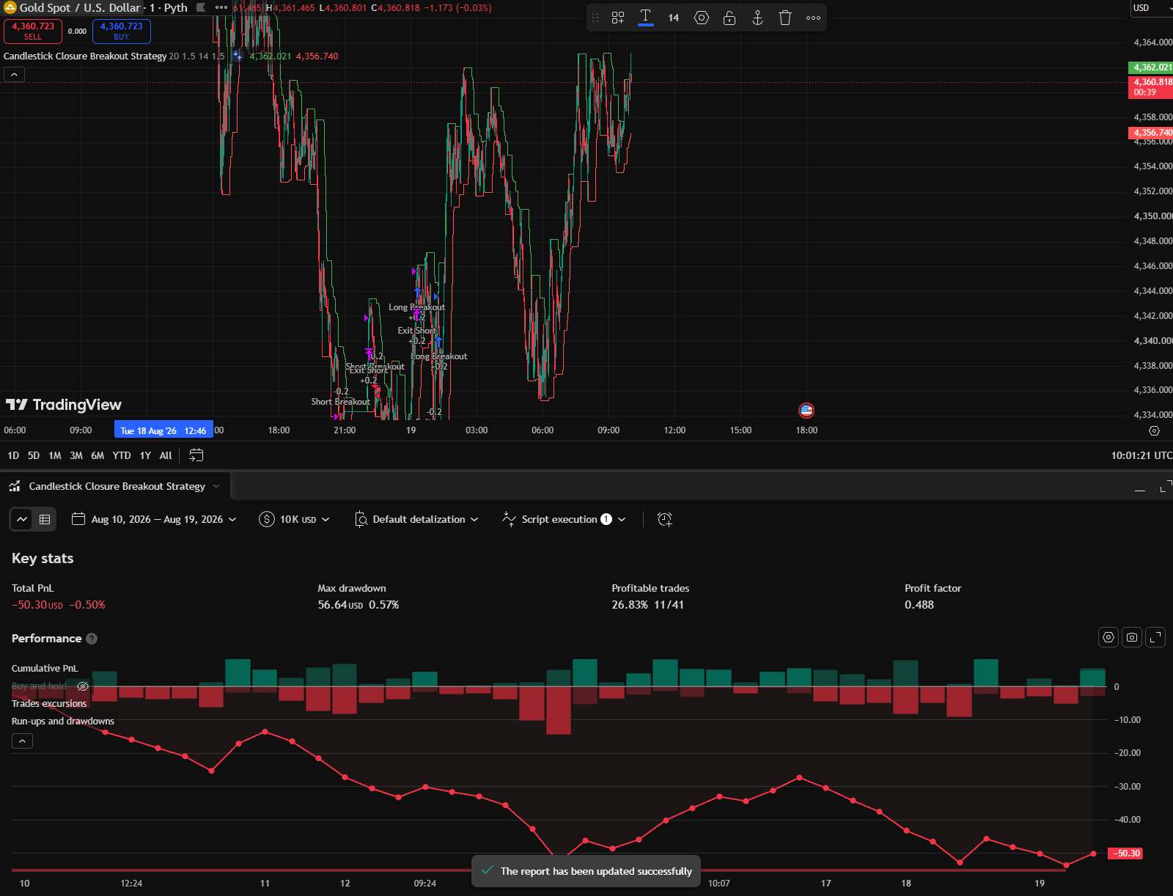Click the sparkle icon beside strategy values
Screen dimensions: 1173x896
(238, 56)
